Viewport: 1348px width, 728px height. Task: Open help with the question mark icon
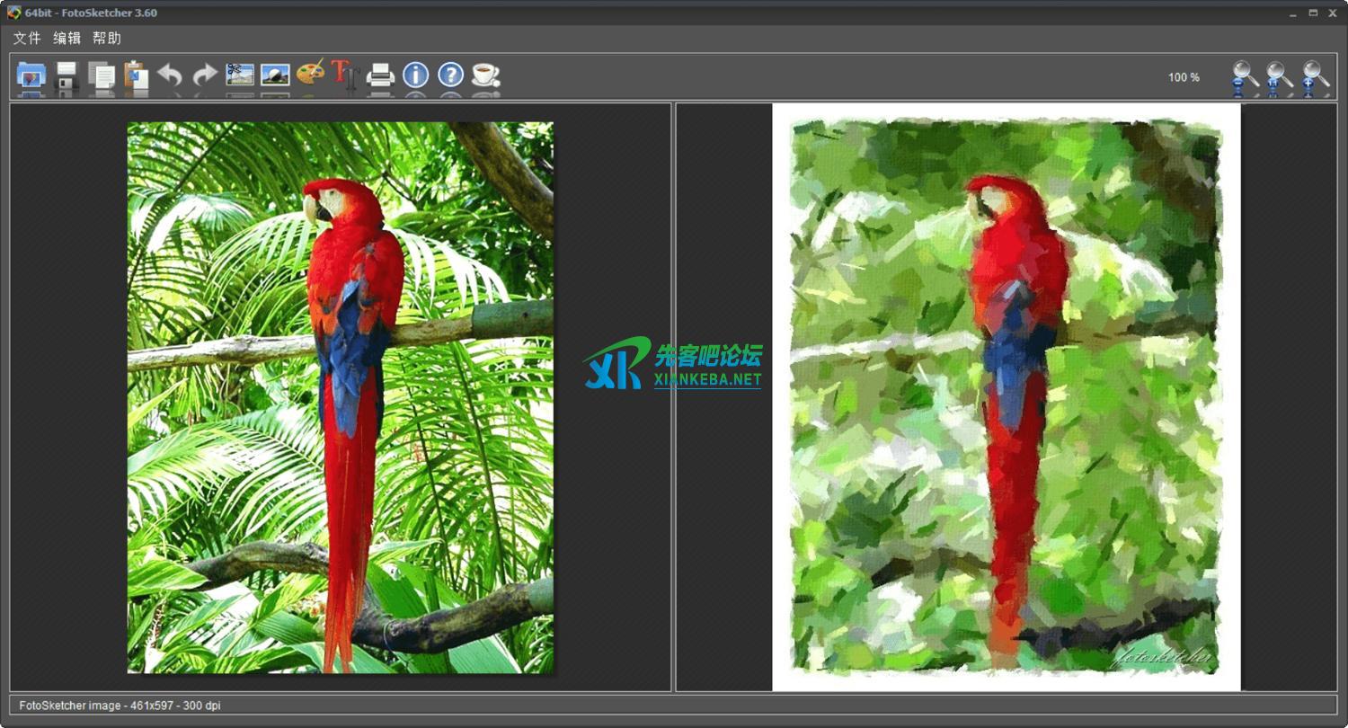(450, 75)
